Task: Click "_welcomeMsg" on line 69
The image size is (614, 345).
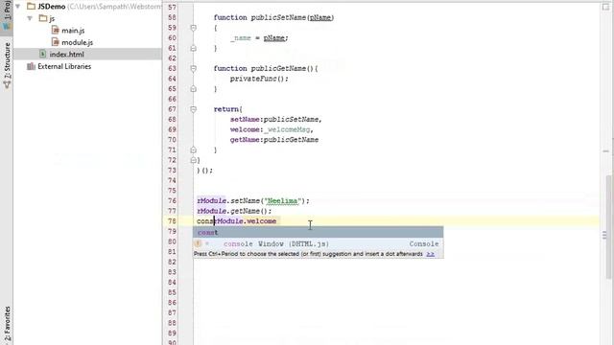Action: (287, 129)
